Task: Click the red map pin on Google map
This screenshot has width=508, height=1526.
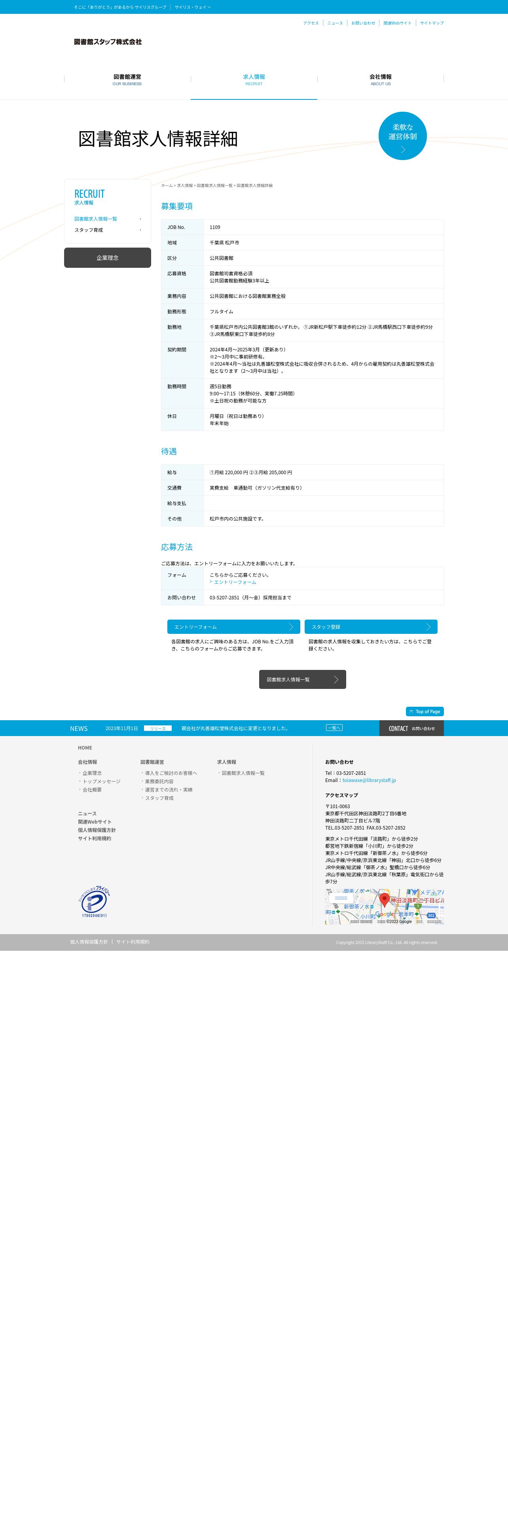Action: [385, 900]
